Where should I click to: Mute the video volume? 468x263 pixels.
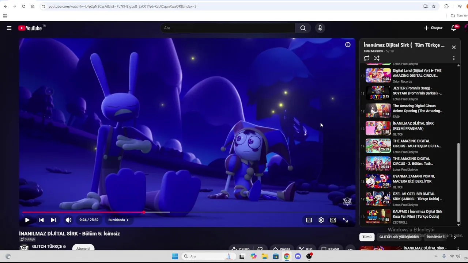pos(68,220)
